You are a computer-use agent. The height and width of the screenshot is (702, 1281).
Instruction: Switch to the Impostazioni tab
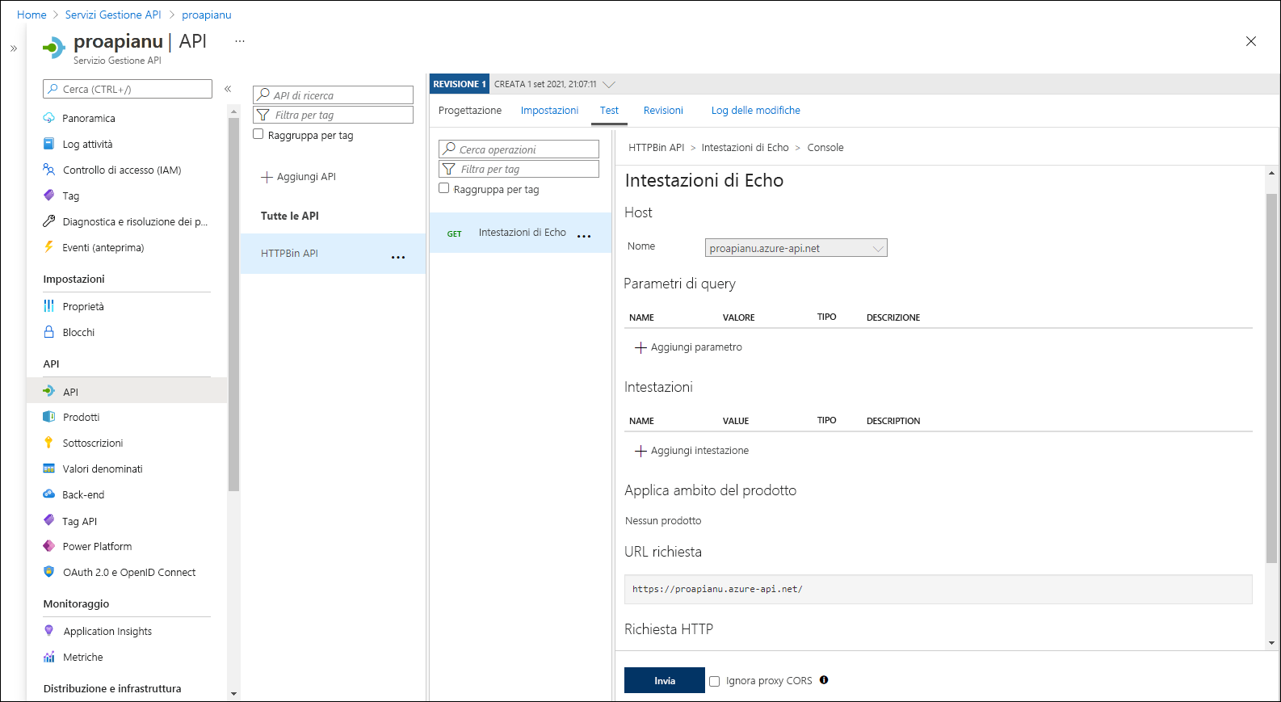click(549, 111)
